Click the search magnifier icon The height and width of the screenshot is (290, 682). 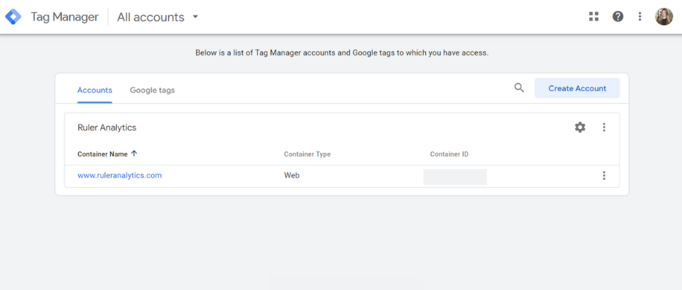click(x=519, y=88)
